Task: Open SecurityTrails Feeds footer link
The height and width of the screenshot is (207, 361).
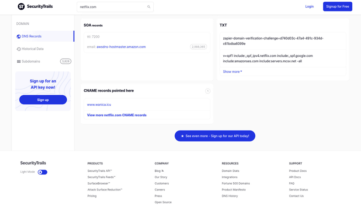Action: click(101, 177)
